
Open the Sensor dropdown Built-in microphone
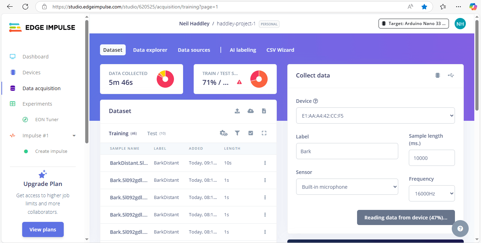coord(347,187)
